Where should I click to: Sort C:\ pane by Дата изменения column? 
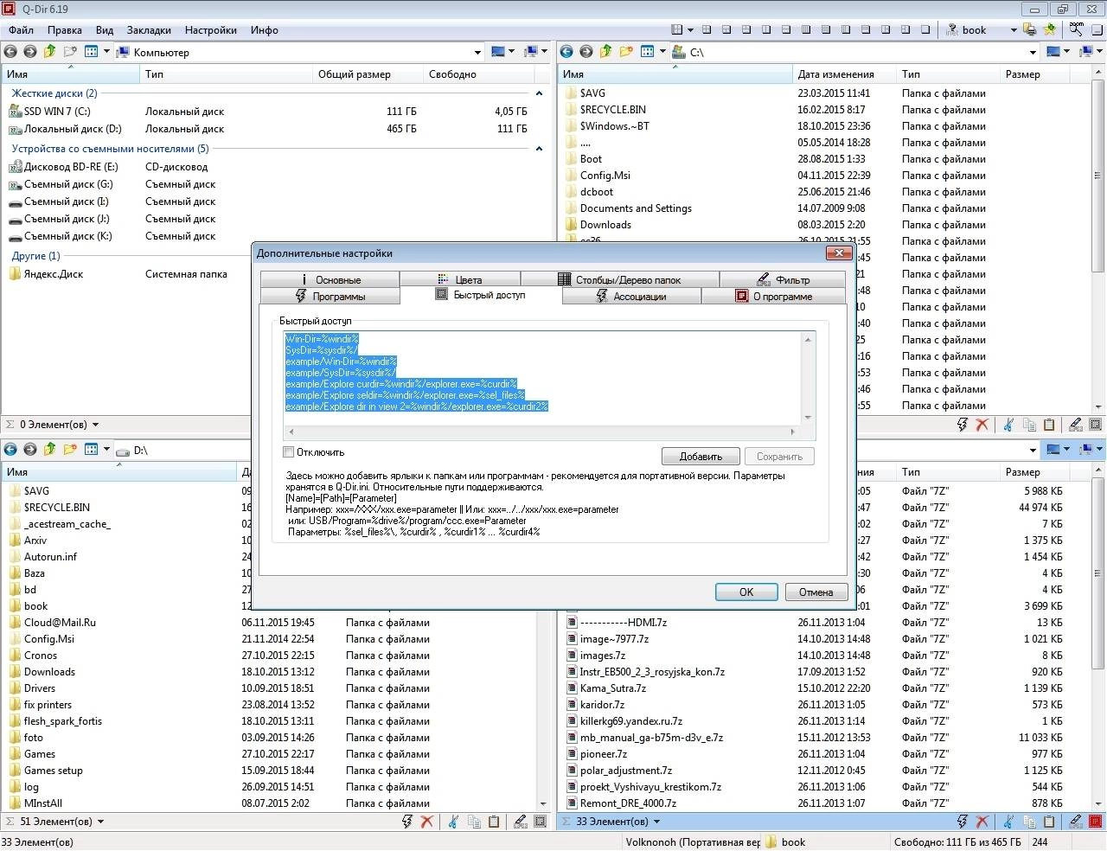(844, 74)
